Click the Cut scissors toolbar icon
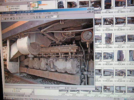 pos(17,18)
